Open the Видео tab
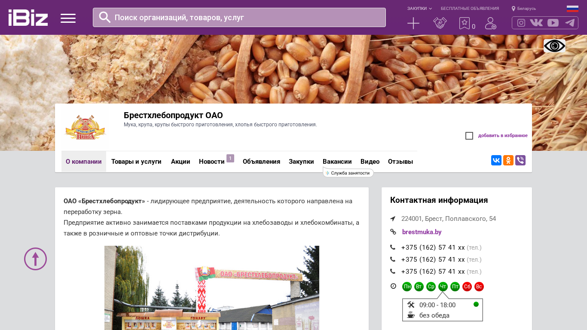 [370, 162]
